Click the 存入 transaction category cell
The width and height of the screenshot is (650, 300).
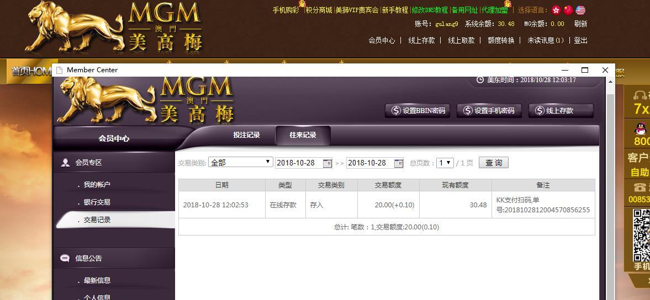click(x=331, y=205)
